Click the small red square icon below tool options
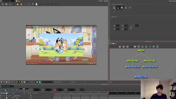This screenshot has width=176, height=99. [x=114, y=12]
